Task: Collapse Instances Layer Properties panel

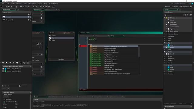Action: coord(30,66)
